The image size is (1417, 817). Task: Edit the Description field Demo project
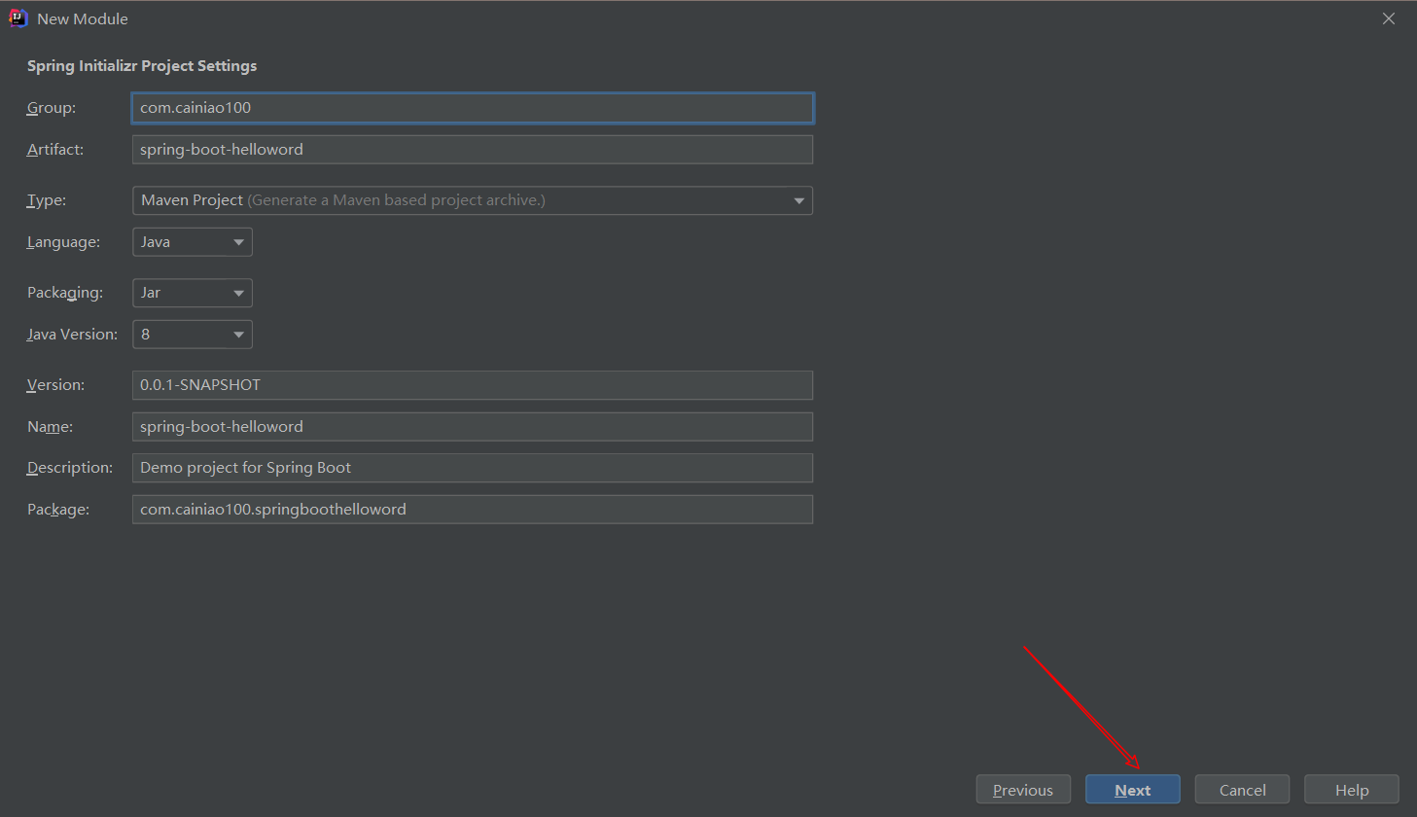coord(473,468)
